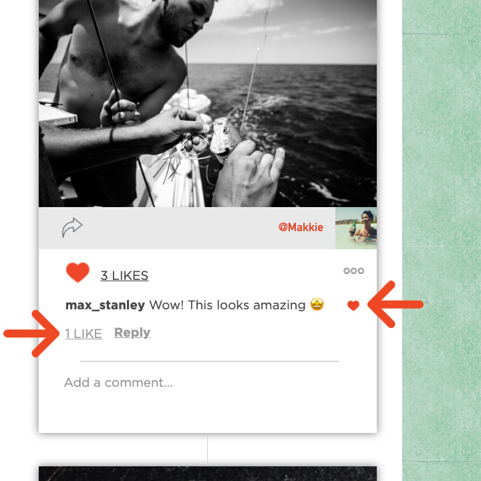Open the @Makkie profile link

pyautogui.click(x=301, y=227)
